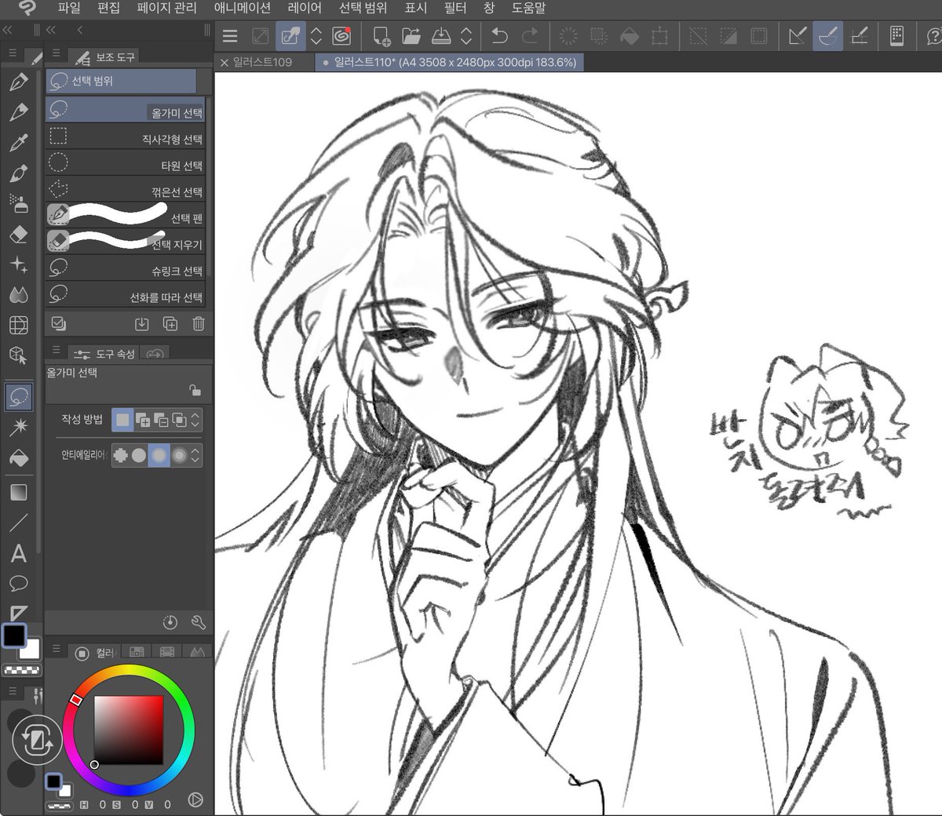The image size is (942, 816).
Task: Open tool settings wrench icon in Tool Property
Action: 198,622
